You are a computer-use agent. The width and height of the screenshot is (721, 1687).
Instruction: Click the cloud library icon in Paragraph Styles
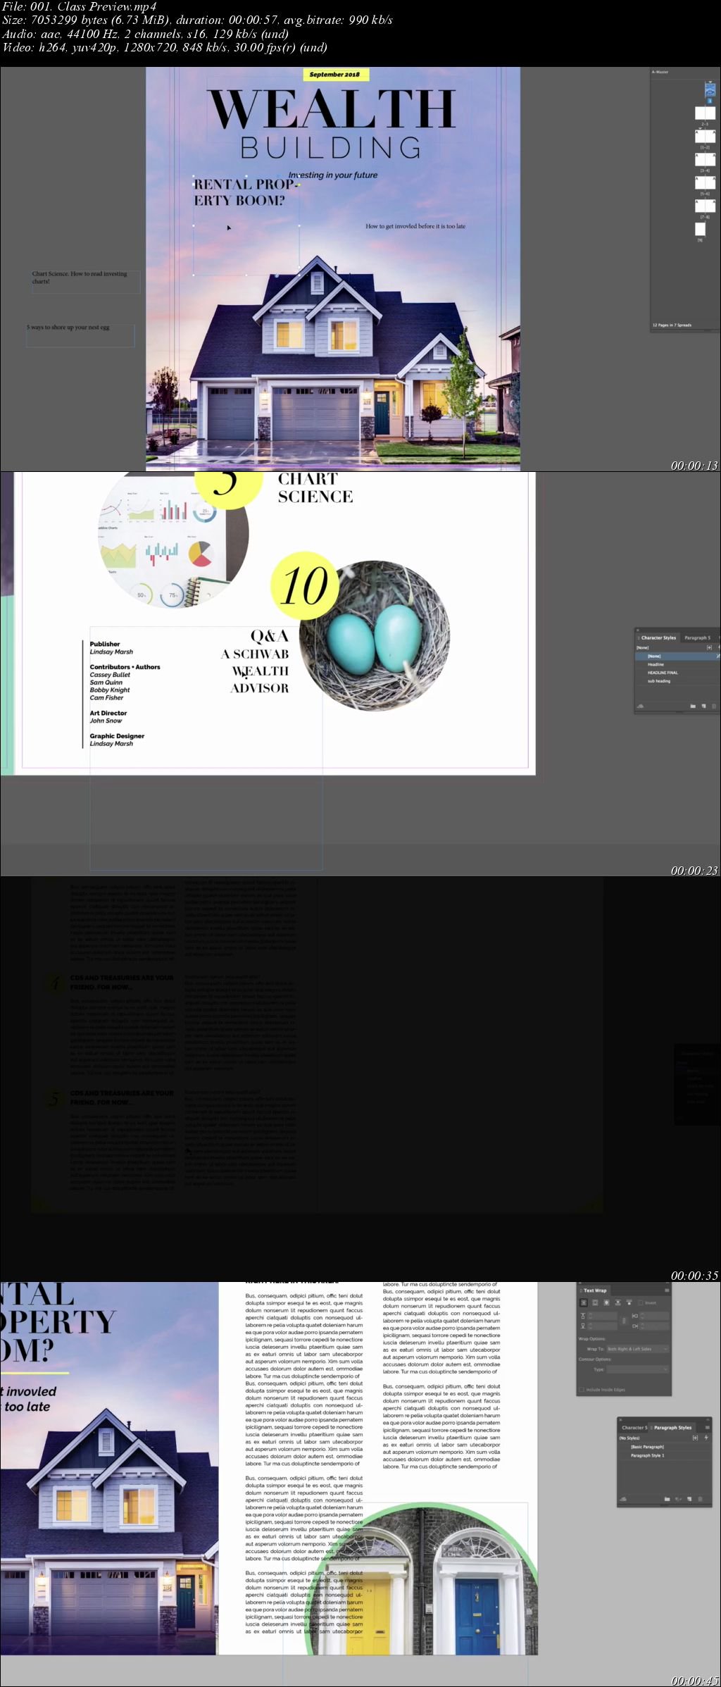623,1499
